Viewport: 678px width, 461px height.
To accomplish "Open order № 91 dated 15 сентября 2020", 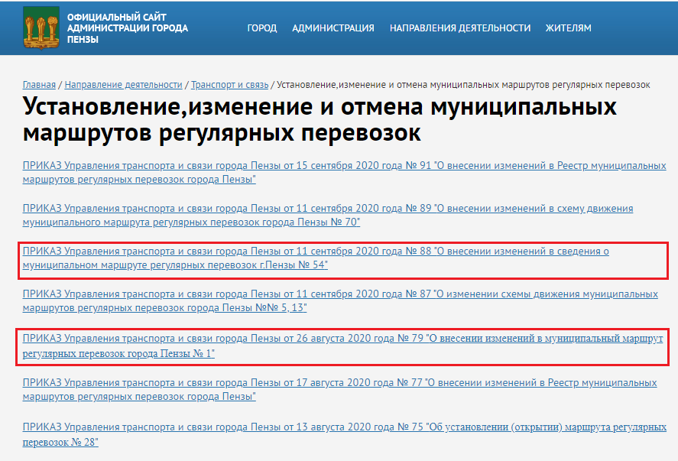I will click(x=344, y=172).
